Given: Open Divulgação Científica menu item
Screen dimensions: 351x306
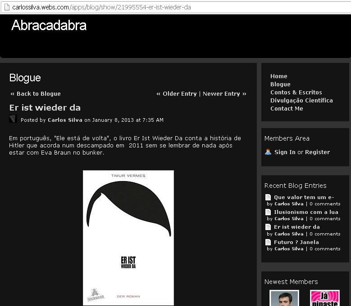Looking at the screenshot, I should click(301, 101).
